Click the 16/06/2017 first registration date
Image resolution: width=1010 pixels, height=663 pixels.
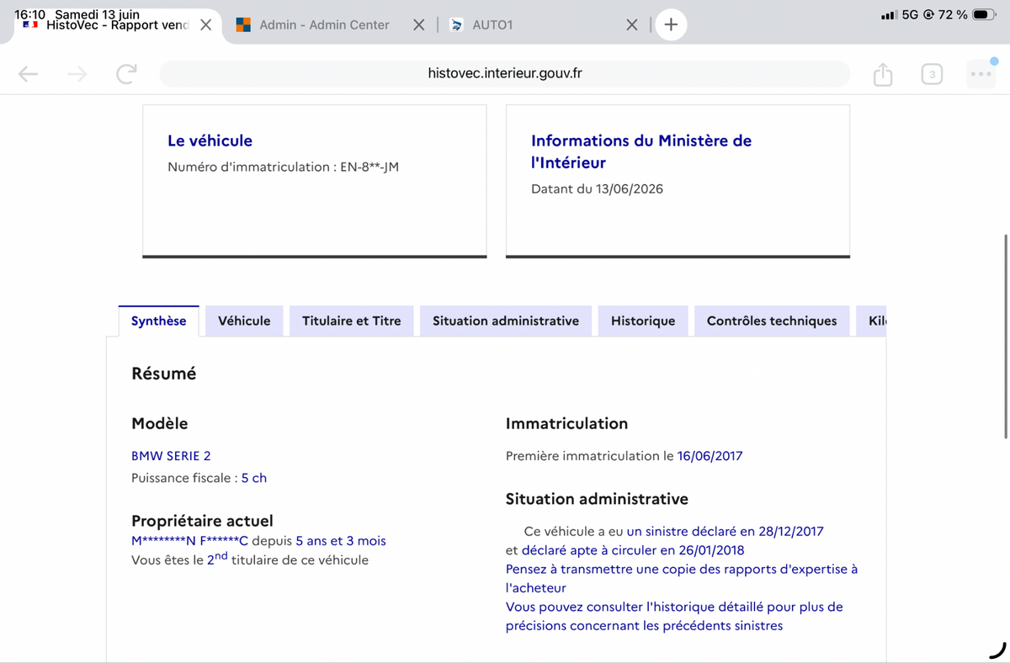point(710,456)
